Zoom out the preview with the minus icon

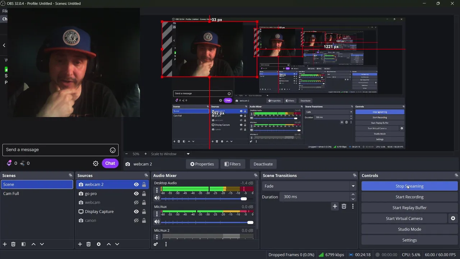click(x=126, y=154)
